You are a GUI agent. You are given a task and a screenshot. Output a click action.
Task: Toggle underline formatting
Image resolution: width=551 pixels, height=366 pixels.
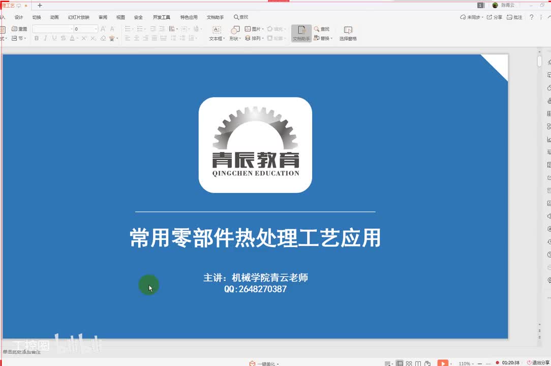[54, 38]
